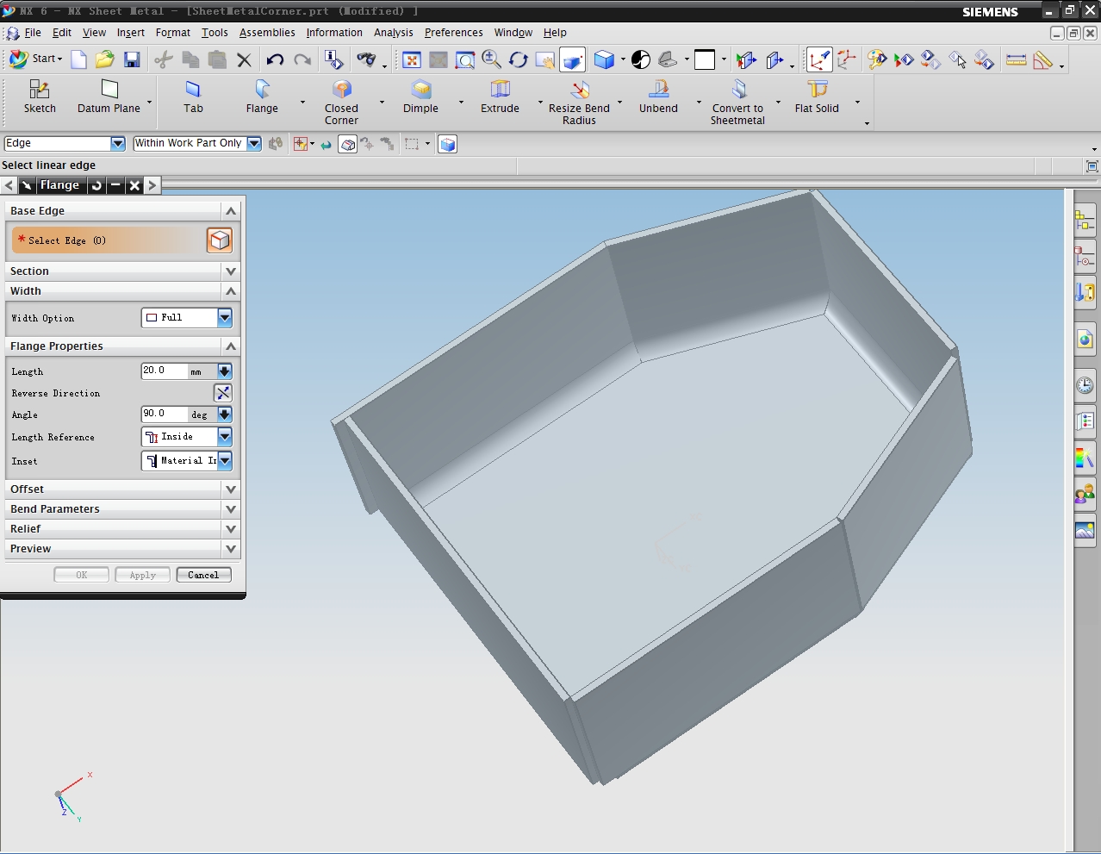This screenshot has height=854, width=1101.
Task: Open the Start application menu
Action: click(x=36, y=59)
